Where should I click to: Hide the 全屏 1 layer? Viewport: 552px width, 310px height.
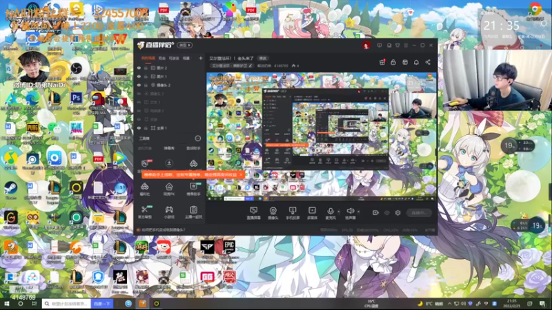coord(139,128)
